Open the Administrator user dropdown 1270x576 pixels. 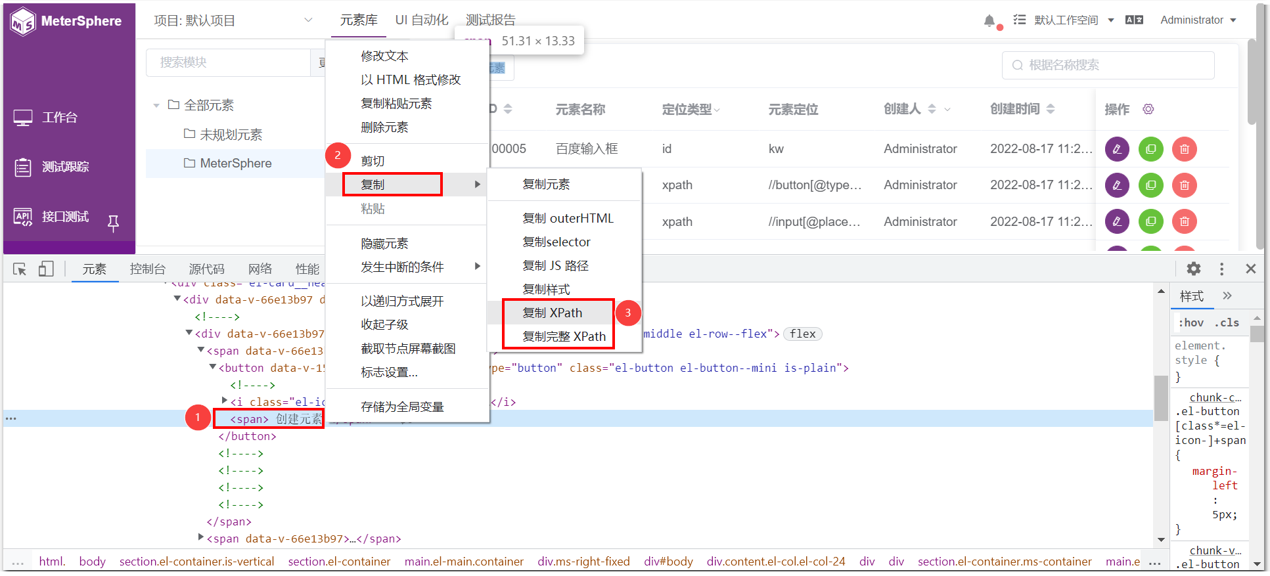coord(1198,20)
